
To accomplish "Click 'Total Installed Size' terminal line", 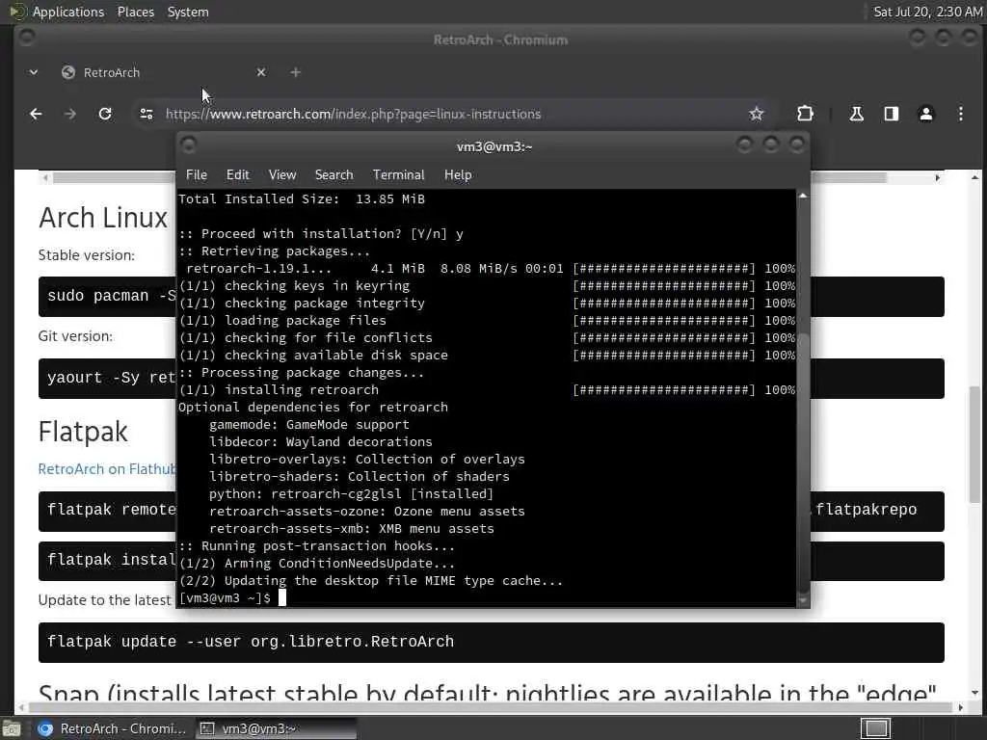I will click(x=302, y=199).
